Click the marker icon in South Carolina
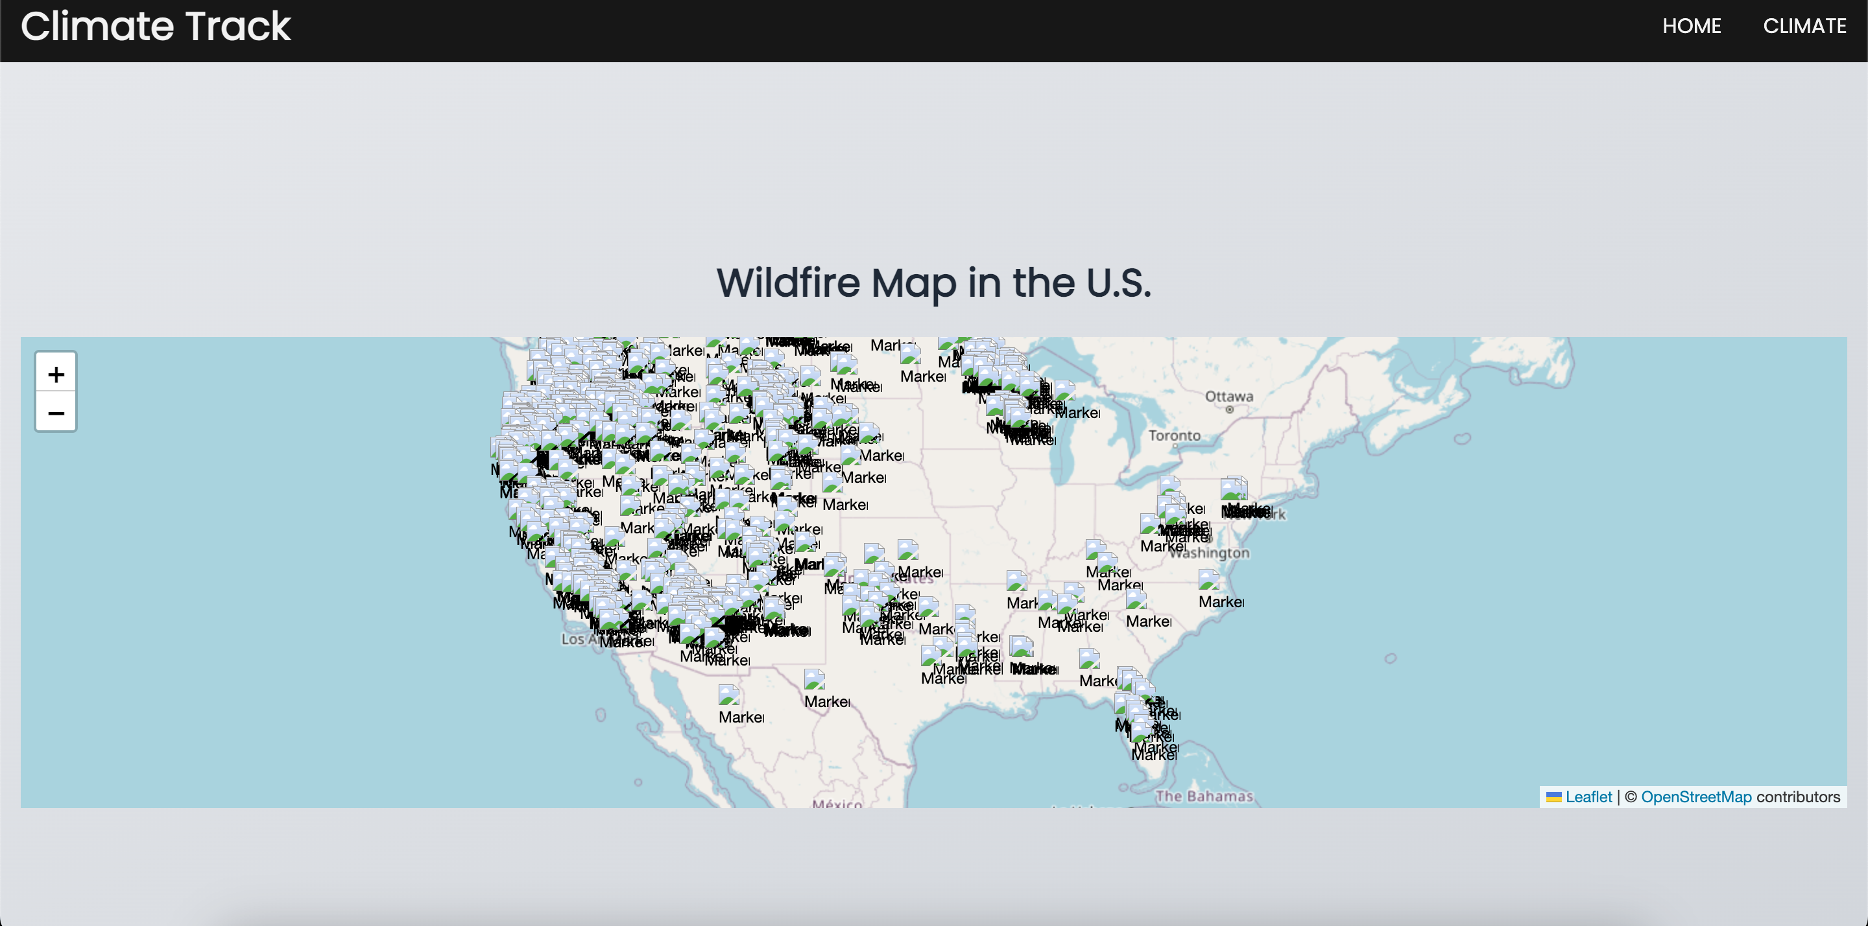 1136,599
